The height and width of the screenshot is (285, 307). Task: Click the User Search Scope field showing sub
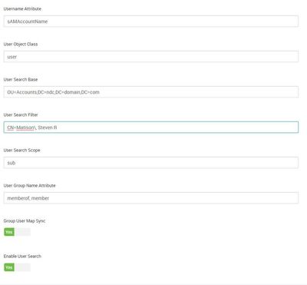(x=151, y=163)
